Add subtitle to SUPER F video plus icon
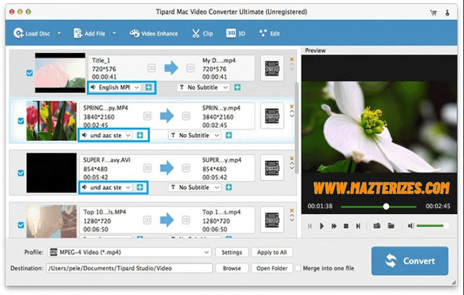464x295 pixels. click(x=229, y=187)
